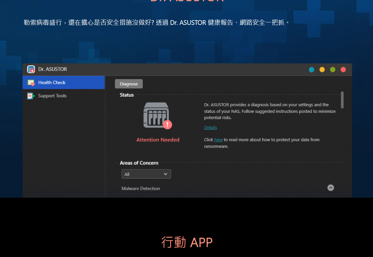The image size is (373, 257).
Task: Click the Support Tools sidebar icon
Action: pyautogui.click(x=31, y=96)
